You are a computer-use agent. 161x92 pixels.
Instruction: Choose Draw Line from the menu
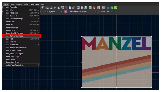tap(21, 22)
